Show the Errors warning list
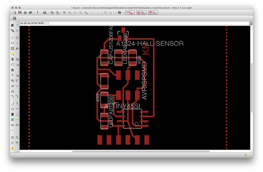Image resolution: width=263 pixels, height=172 pixels. click(12, 148)
